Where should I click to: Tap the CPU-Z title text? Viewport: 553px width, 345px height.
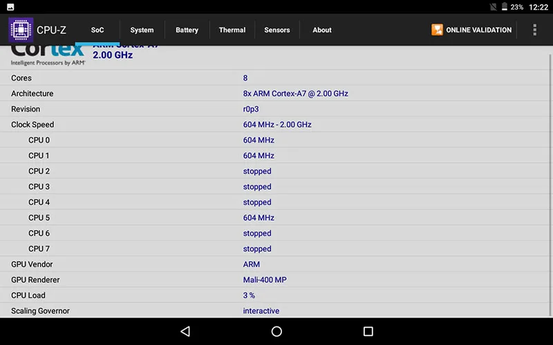pyautogui.click(x=51, y=30)
